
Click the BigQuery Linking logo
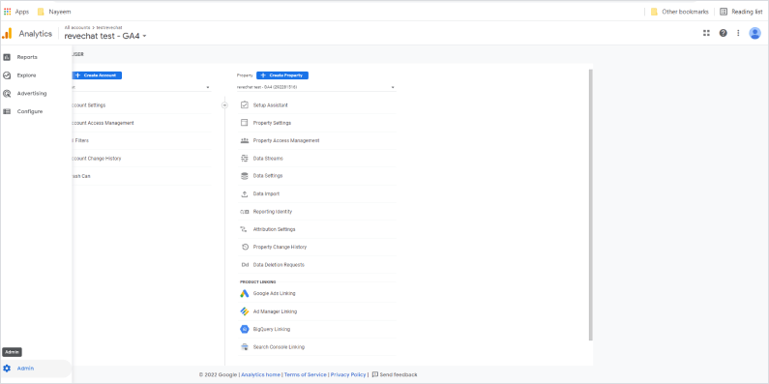coord(245,329)
